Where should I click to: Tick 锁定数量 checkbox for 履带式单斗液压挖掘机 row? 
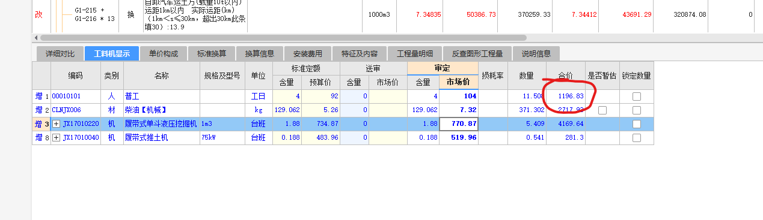[636, 123]
